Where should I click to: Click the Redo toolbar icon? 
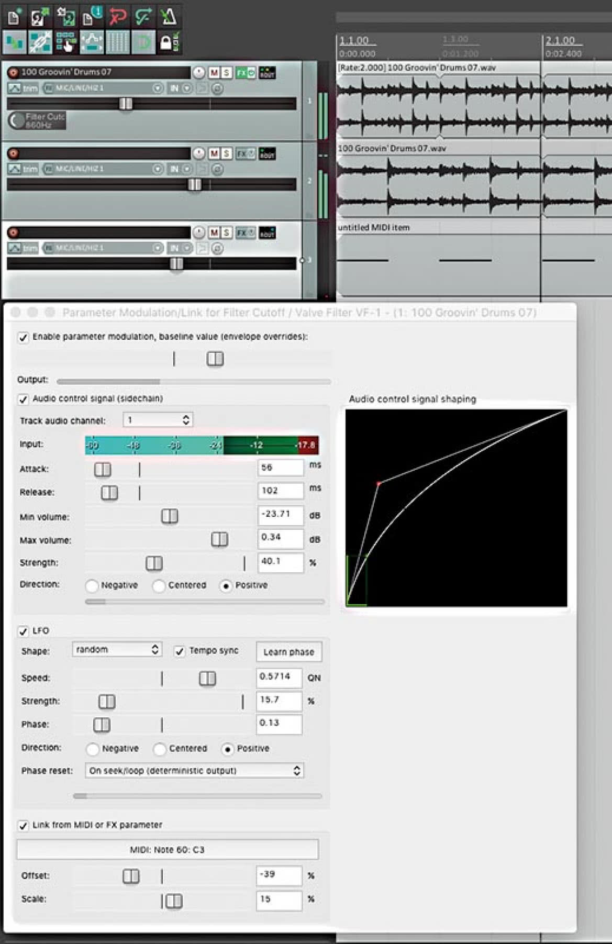pyautogui.click(x=143, y=16)
